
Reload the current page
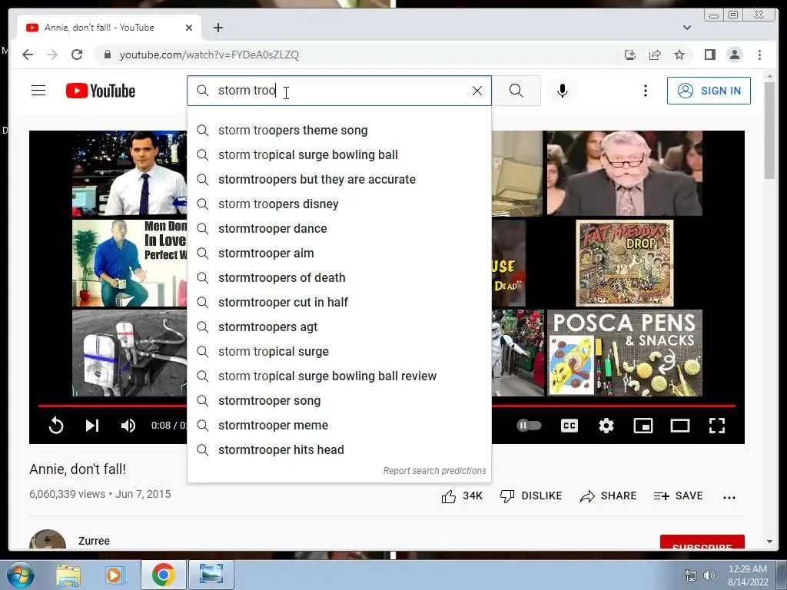click(x=77, y=55)
